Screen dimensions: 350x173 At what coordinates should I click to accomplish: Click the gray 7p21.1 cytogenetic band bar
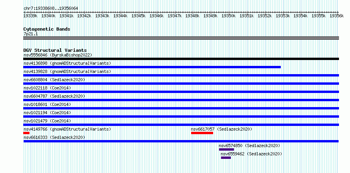(x=181, y=38)
